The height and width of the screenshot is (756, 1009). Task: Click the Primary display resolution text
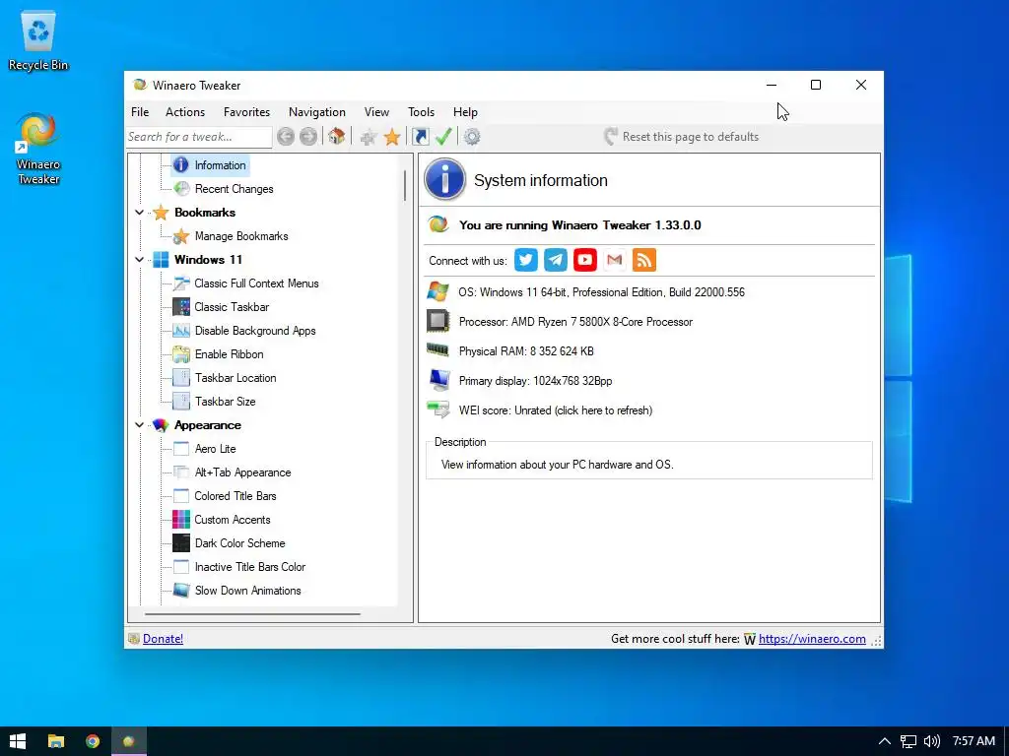535,381
